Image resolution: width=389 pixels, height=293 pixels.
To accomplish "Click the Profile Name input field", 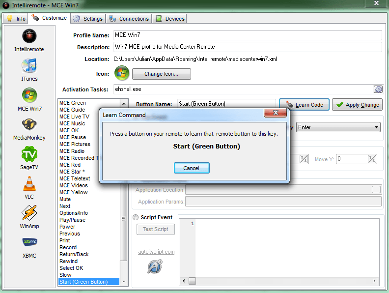I will pyautogui.click(x=248, y=35).
